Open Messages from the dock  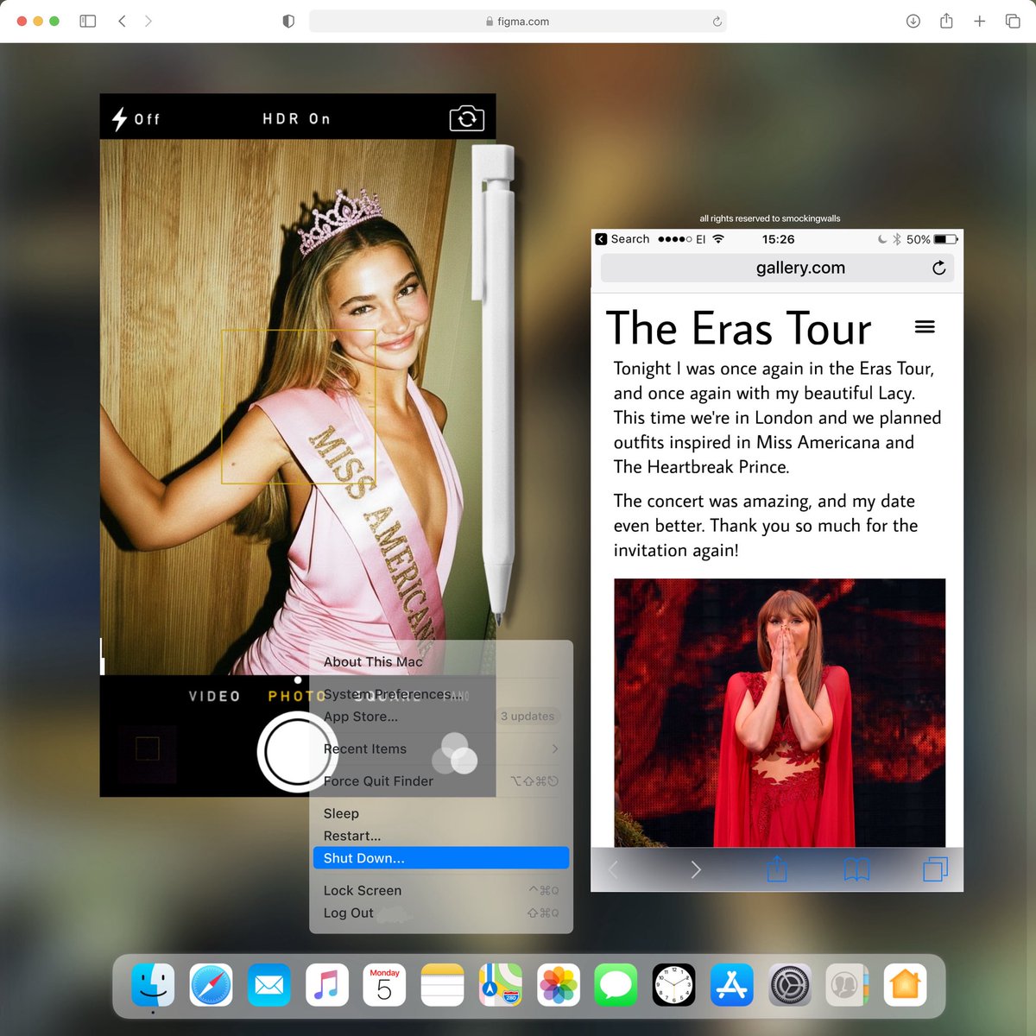click(x=616, y=985)
